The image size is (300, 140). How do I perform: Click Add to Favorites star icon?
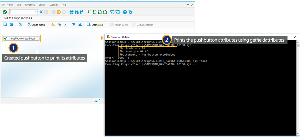(x=53, y=24)
